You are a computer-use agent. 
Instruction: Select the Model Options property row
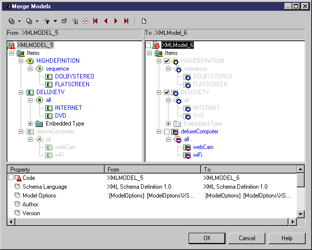click(x=152, y=196)
